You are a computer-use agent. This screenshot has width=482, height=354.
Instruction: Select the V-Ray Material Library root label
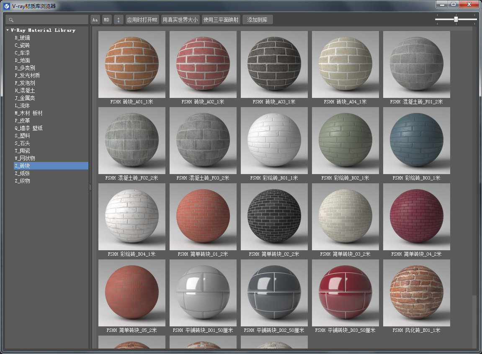pos(43,30)
